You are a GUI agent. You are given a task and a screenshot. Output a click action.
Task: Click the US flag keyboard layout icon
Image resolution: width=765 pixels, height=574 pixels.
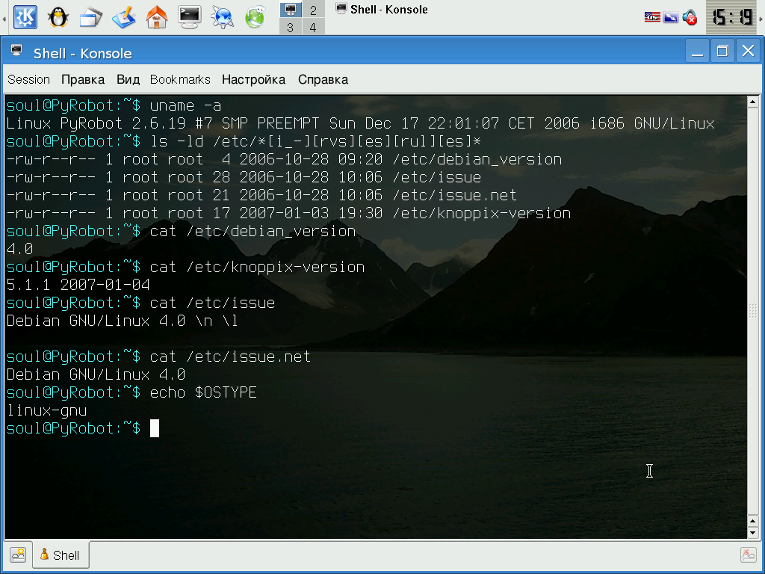point(651,18)
